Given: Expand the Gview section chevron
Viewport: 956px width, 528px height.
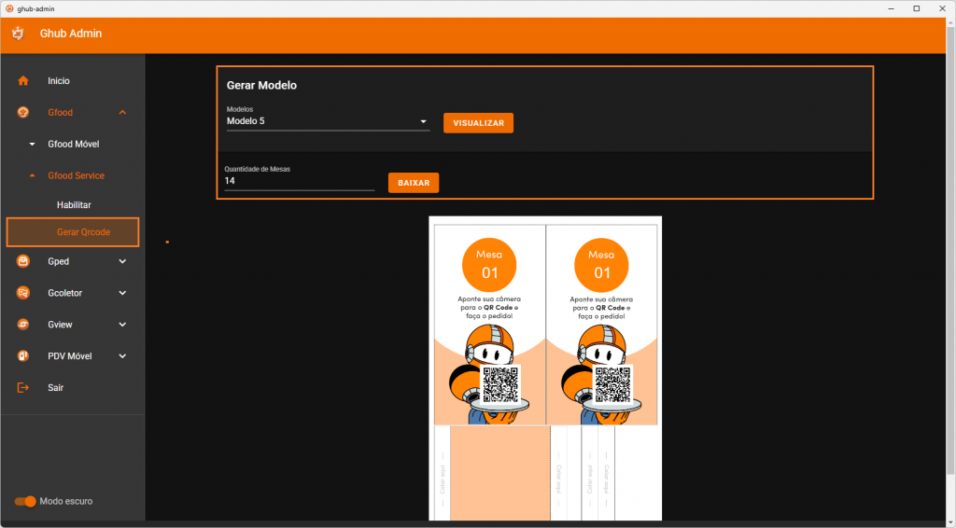Looking at the screenshot, I should pyautogui.click(x=122, y=325).
